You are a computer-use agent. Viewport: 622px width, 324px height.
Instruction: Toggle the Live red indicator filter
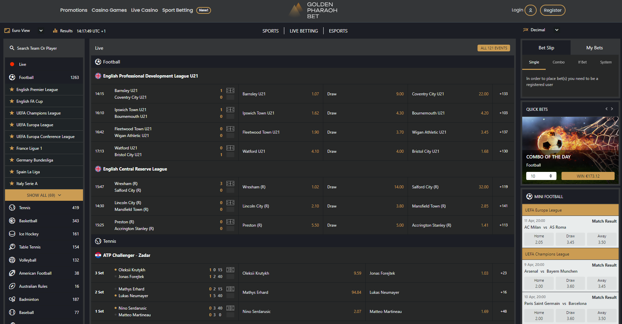[12, 64]
